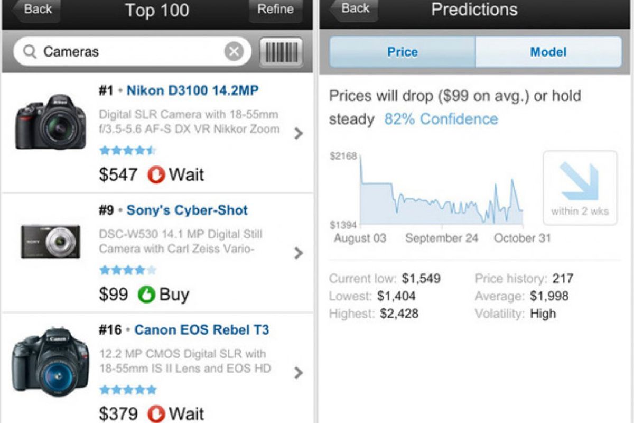The height and width of the screenshot is (423, 634).
Task: Go Back from Predictions screen
Action: tap(353, 10)
